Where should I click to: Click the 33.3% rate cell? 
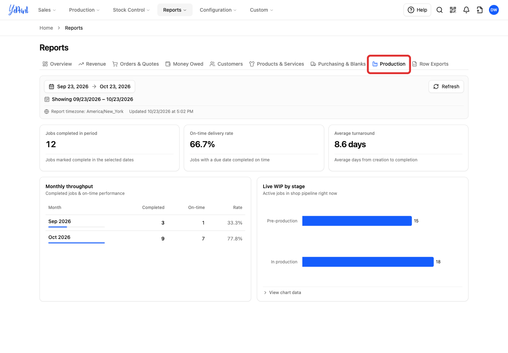pyautogui.click(x=235, y=223)
